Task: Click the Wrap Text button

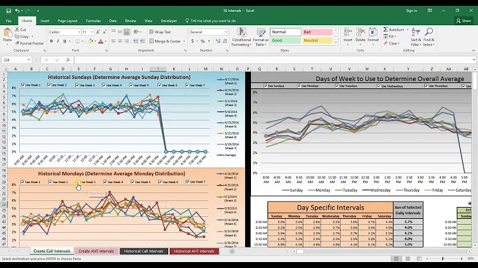Action: 160,32
